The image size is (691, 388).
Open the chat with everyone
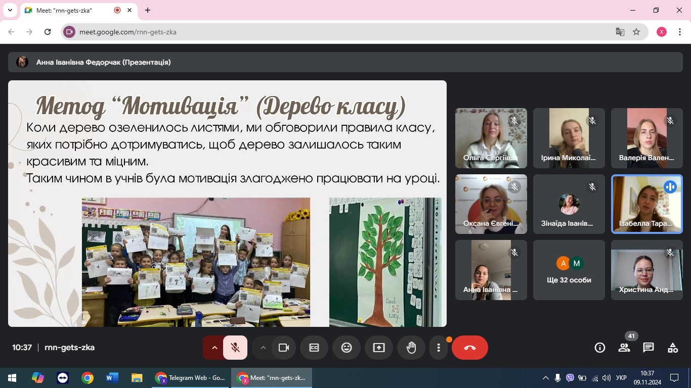(649, 348)
